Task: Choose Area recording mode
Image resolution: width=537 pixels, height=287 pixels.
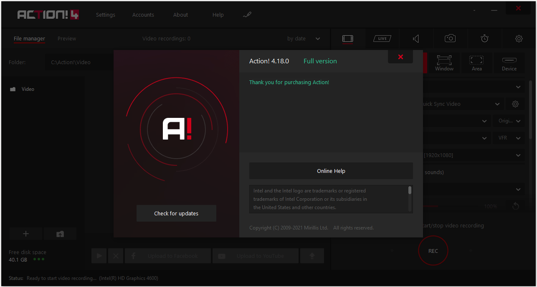Action: point(476,63)
